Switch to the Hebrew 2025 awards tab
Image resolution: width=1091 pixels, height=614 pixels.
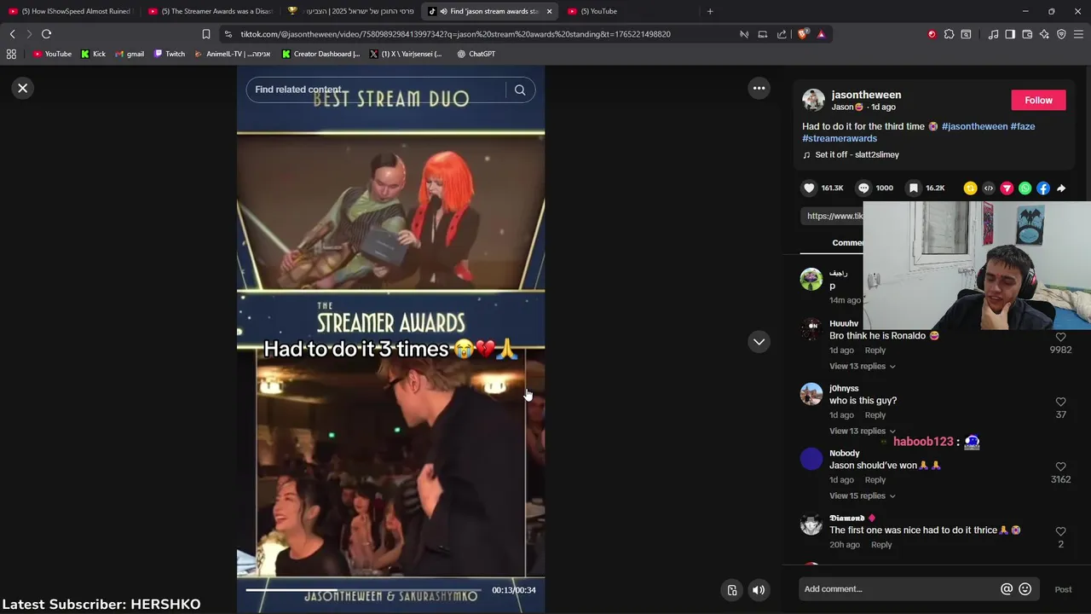tap(350, 11)
